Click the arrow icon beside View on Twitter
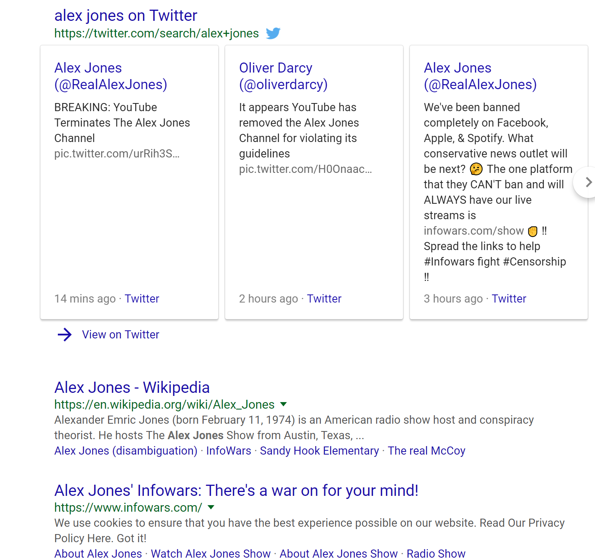Screen dimensions: 595x558 coord(65,335)
